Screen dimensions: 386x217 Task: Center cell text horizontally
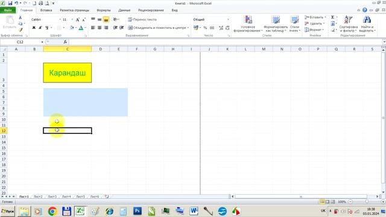click(x=100, y=28)
